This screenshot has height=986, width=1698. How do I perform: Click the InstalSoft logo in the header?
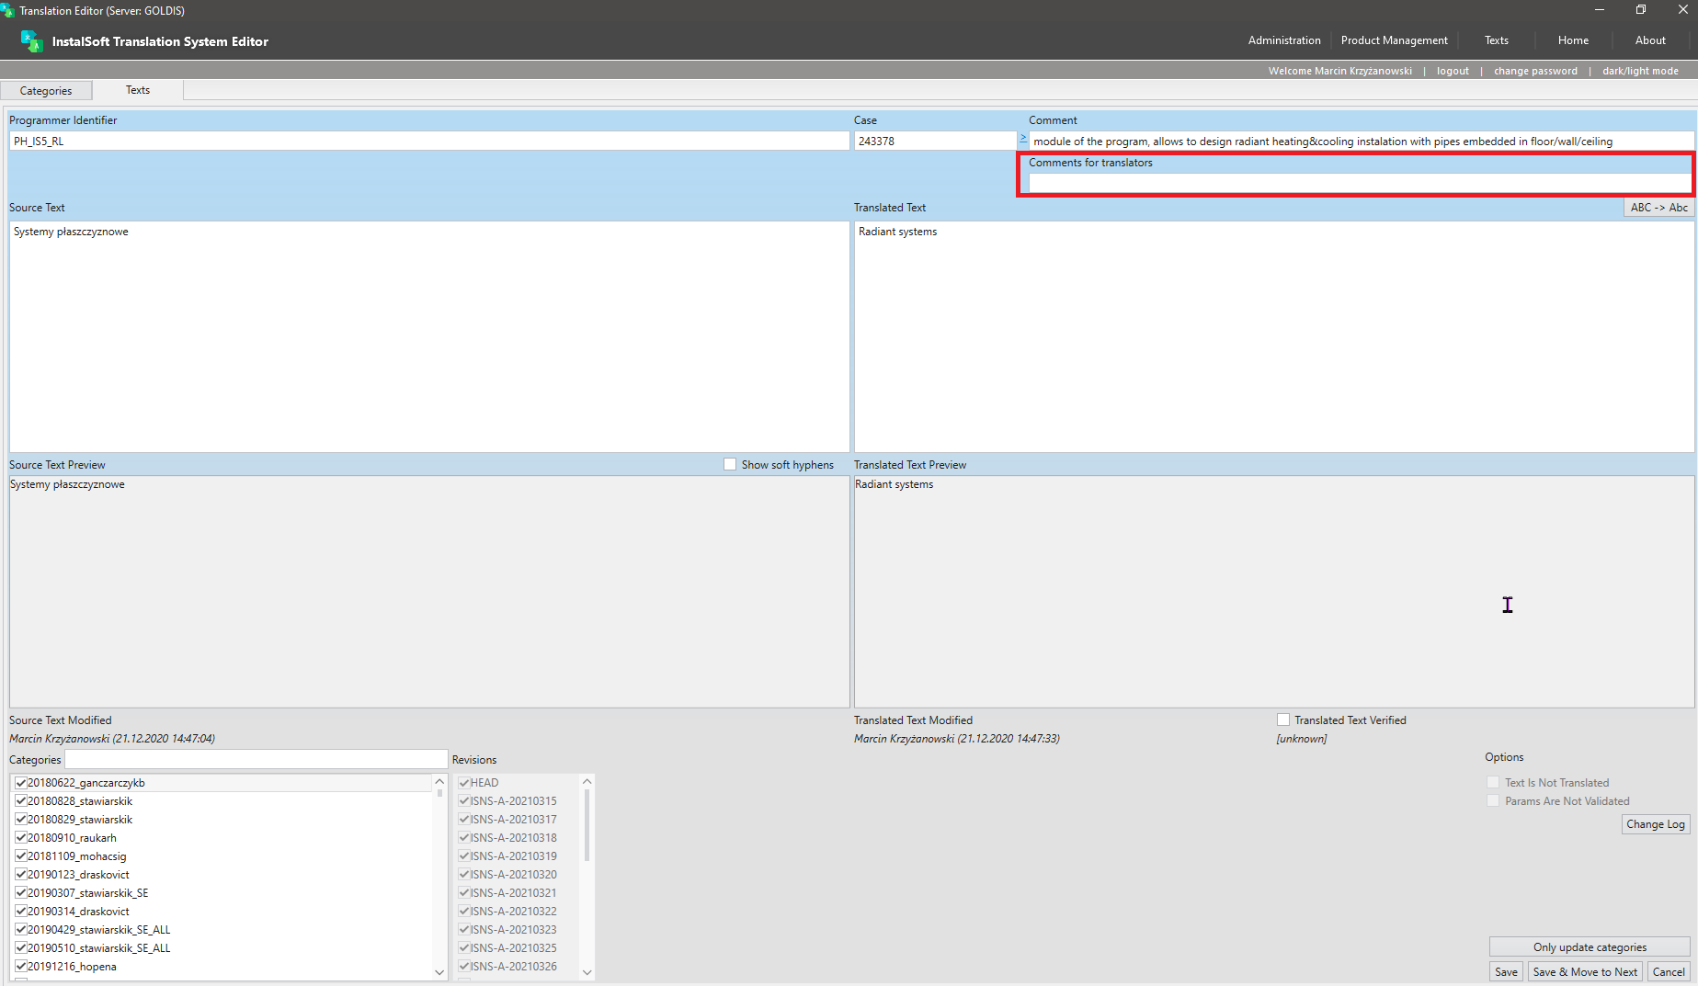(32, 41)
